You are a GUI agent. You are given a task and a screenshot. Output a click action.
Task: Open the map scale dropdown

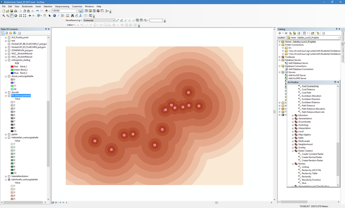click(x=76, y=11)
